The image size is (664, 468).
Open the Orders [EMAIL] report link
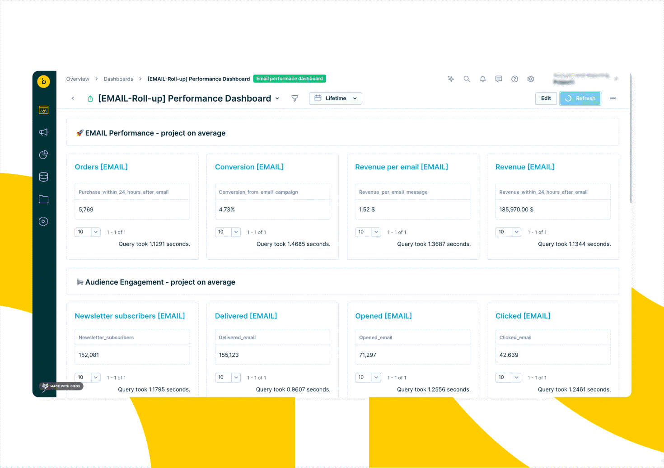[x=101, y=167]
